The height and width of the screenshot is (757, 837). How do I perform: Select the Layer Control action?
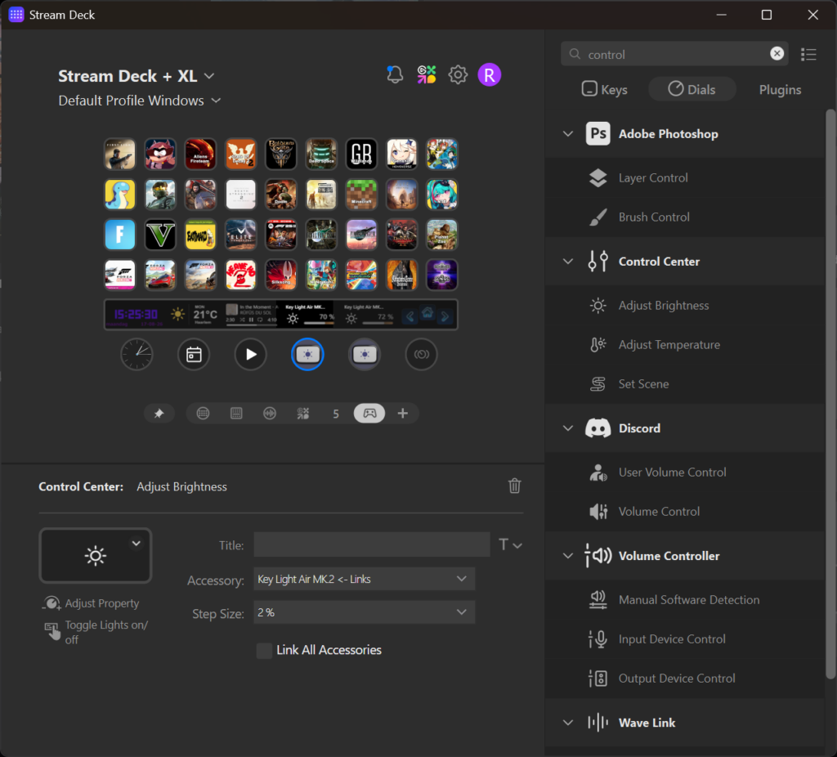(685, 177)
